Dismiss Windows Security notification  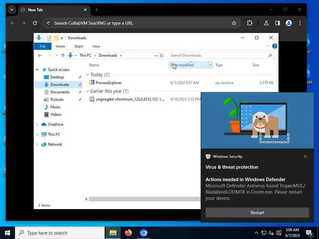tap(305, 156)
